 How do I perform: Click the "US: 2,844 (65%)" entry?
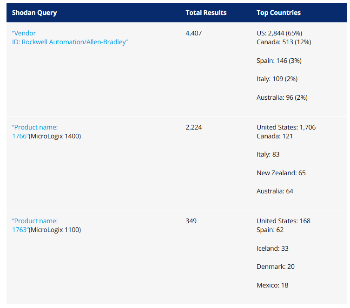coord(279,34)
